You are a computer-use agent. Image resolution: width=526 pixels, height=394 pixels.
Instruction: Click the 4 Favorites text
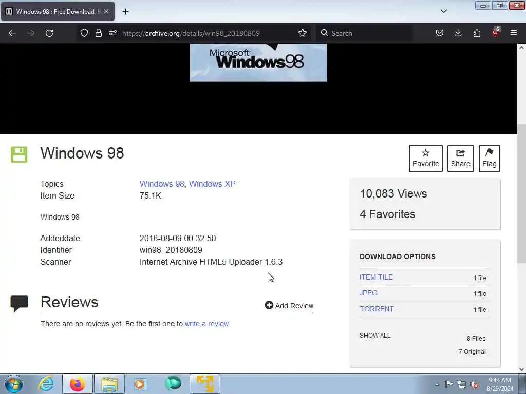tap(387, 214)
